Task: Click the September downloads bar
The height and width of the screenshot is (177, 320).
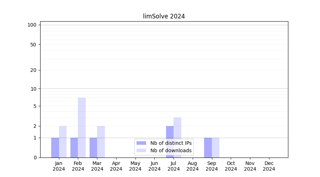Action: pyautogui.click(x=215, y=148)
